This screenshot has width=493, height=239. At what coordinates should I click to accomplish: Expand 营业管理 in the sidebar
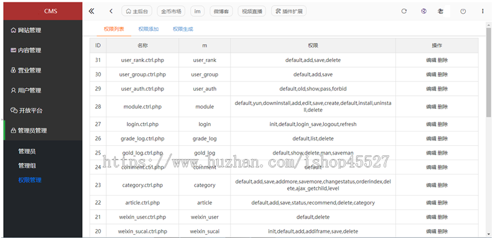[43, 70]
